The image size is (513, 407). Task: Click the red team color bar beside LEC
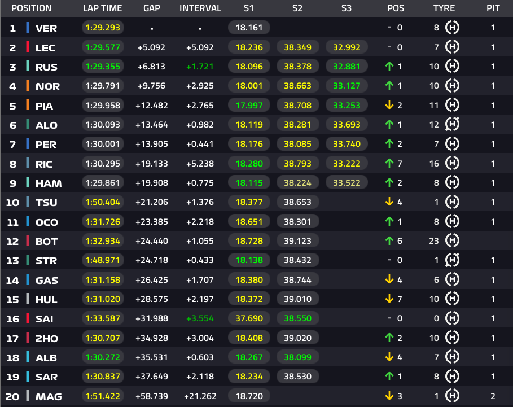(28, 47)
